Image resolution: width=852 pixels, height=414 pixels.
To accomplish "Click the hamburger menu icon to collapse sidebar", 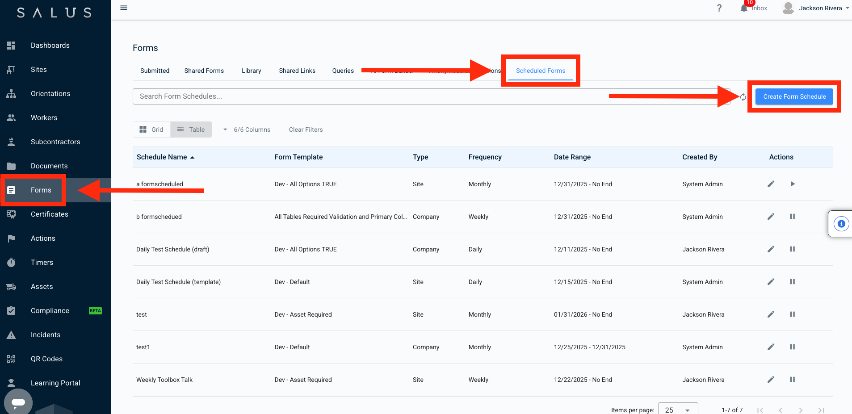I will [124, 8].
